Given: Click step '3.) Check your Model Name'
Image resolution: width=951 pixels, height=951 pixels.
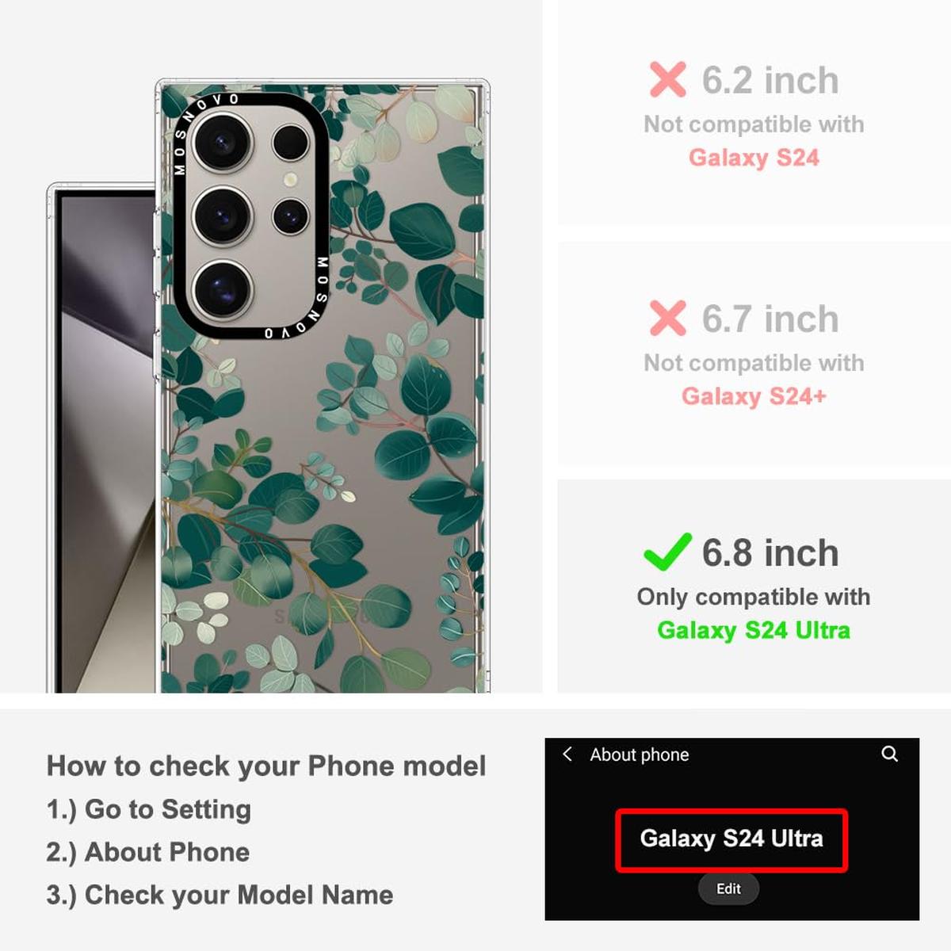Looking at the screenshot, I should click(x=220, y=896).
